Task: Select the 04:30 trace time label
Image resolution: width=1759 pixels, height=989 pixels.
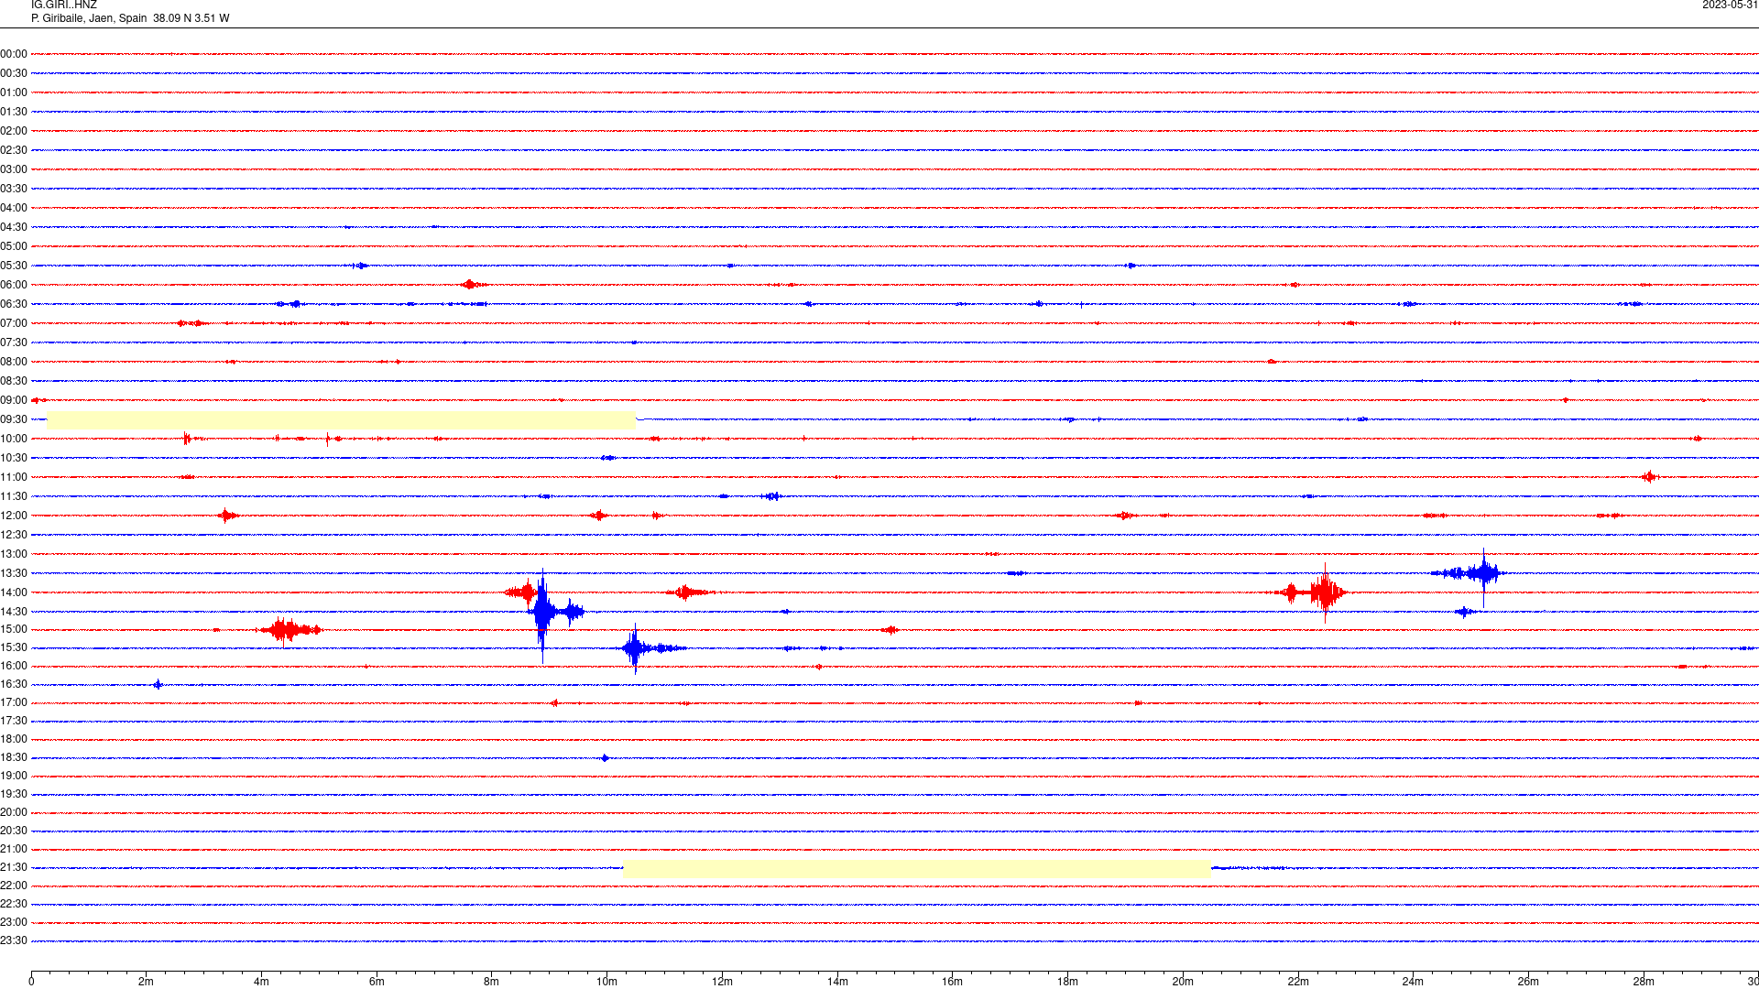Action: pyautogui.click(x=14, y=227)
